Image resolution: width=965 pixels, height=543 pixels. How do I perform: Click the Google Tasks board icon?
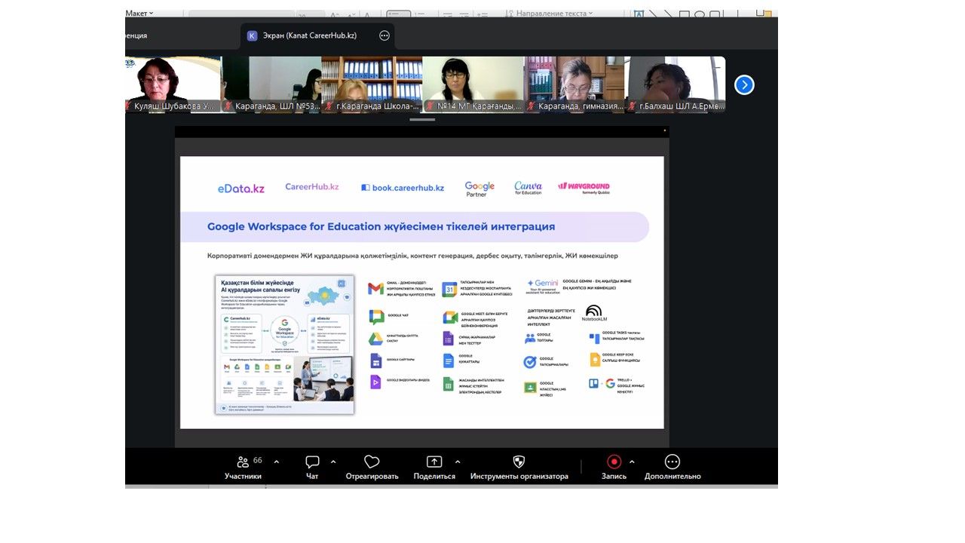[594, 339]
